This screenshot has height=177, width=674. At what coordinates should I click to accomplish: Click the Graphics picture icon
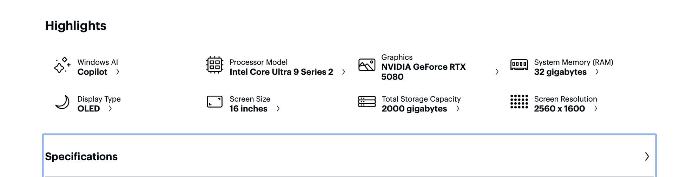tap(367, 65)
